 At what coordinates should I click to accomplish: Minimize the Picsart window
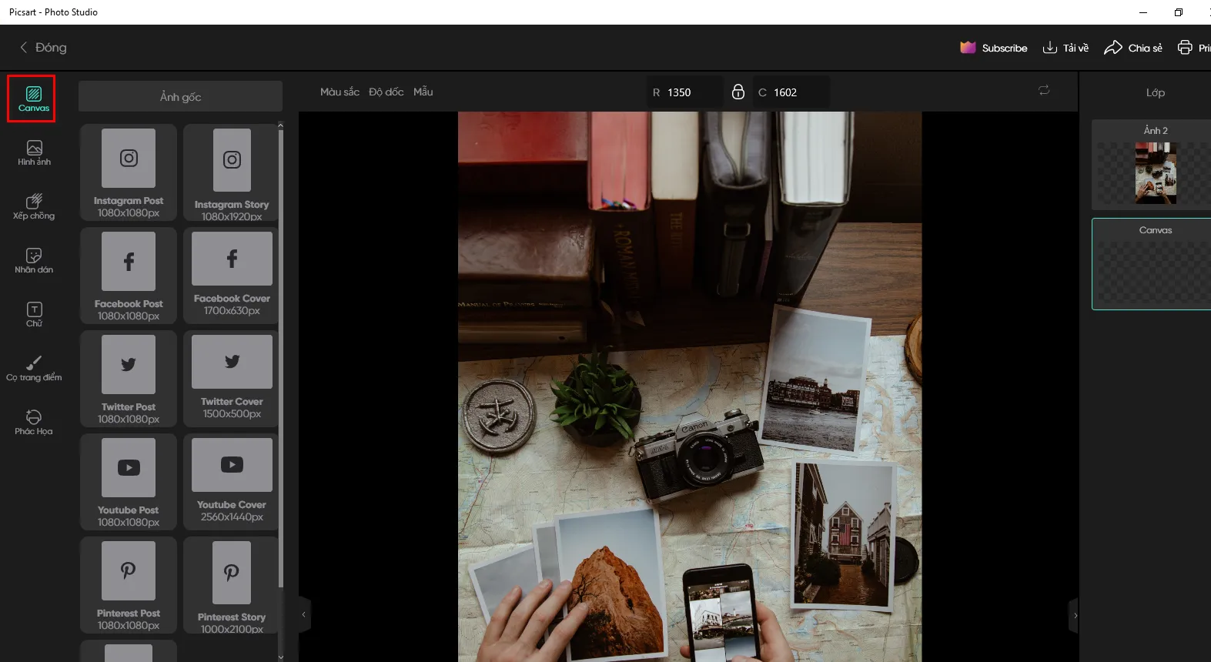pyautogui.click(x=1143, y=12)
